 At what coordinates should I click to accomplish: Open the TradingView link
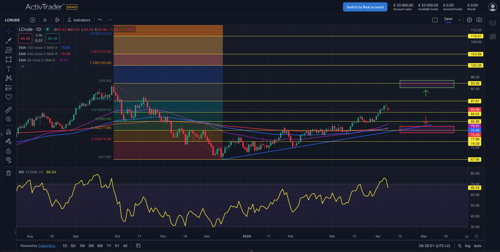point(46,245)
